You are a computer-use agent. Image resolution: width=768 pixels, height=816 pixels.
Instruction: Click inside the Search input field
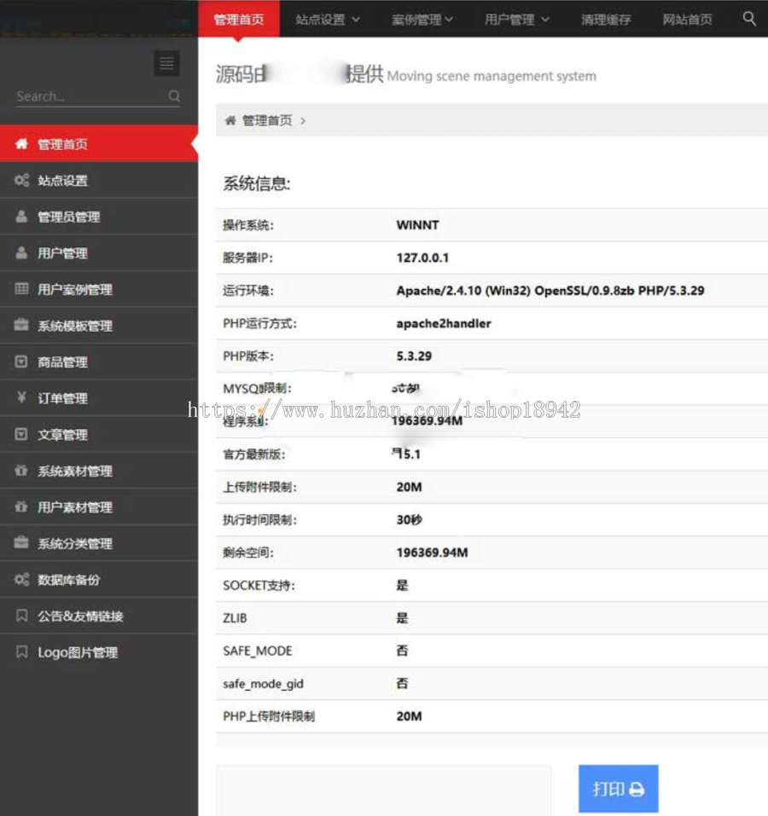pyautogui.click(x=85, y=96)
